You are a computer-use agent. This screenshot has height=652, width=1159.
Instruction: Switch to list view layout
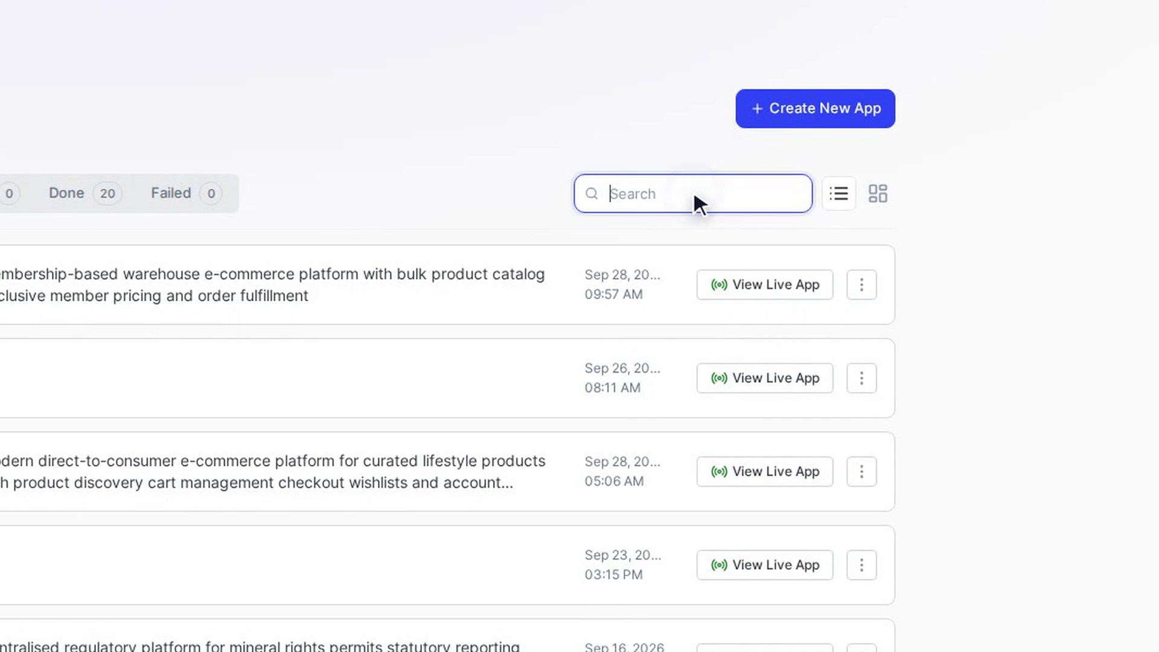point(838,194)
